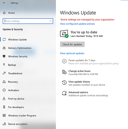Click the history icon for View update history
The height and width of the screenshot is (129, 128).
point(64,83)
